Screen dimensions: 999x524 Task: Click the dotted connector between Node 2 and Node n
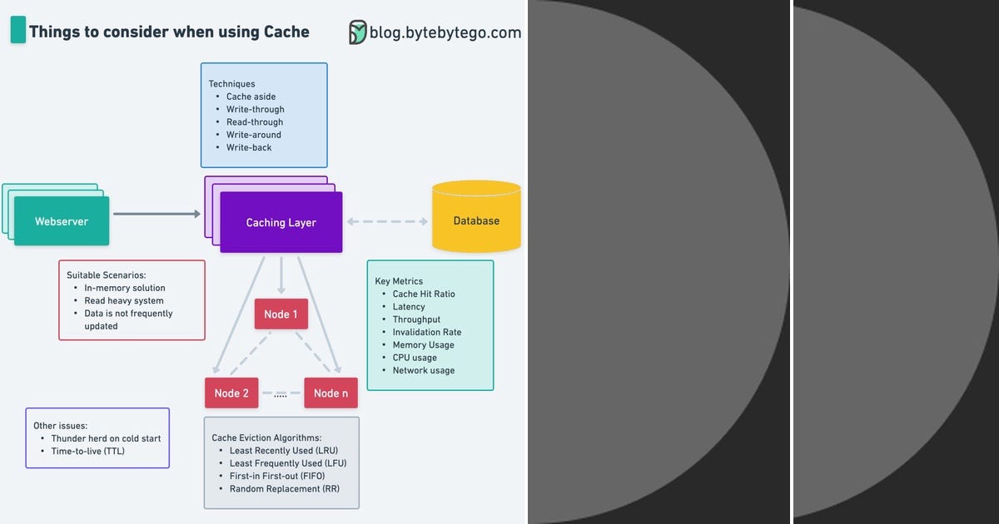click(281, 393)
